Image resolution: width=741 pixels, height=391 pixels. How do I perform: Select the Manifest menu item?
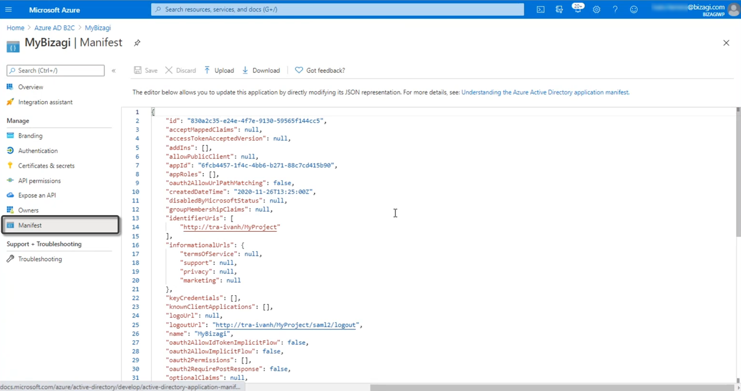[x=60, y=225]
